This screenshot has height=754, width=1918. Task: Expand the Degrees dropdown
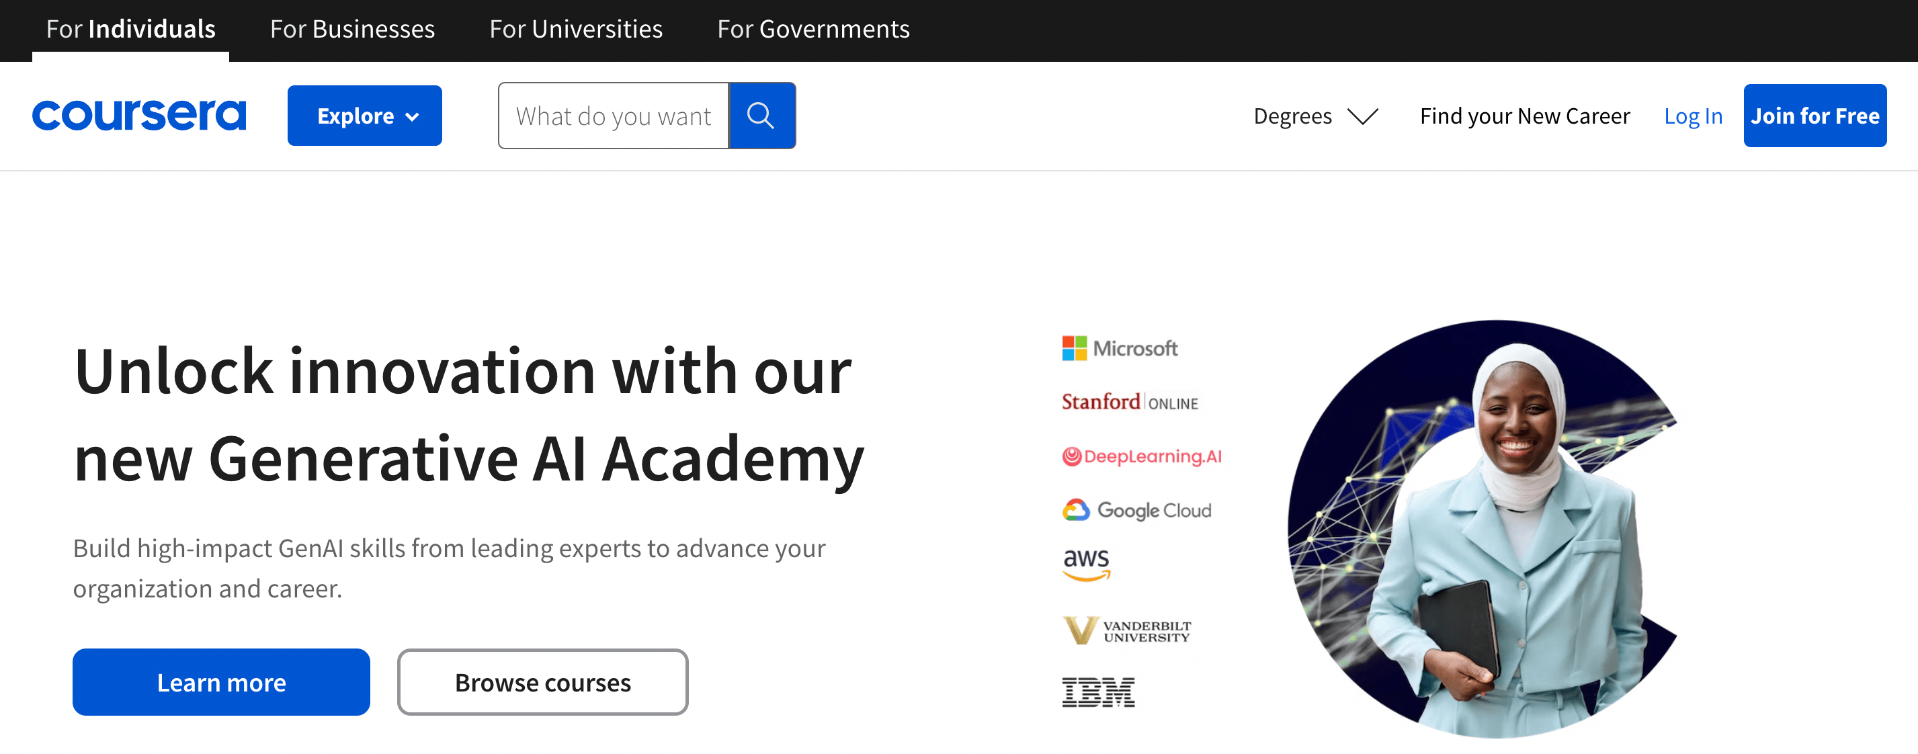pyautogui.click(x=1315, y=116)
